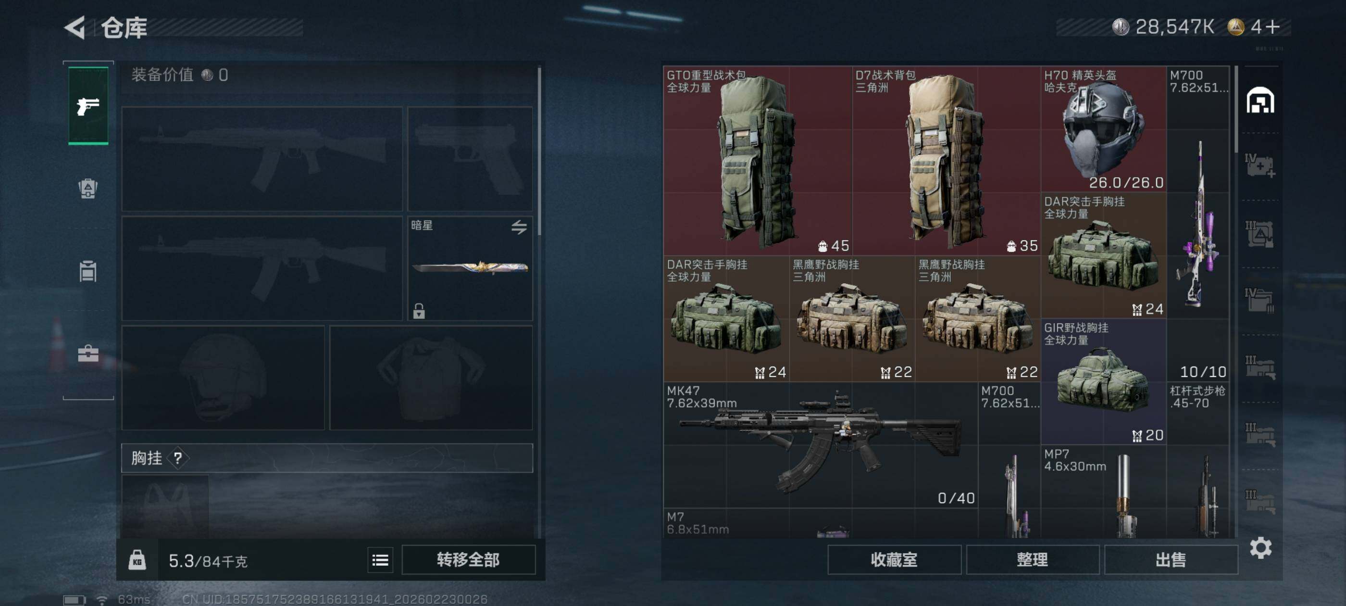Viewport: 1346px width, 606px height.
Task: Open the chest rig tab in sidebar
Action: (88, 271)
